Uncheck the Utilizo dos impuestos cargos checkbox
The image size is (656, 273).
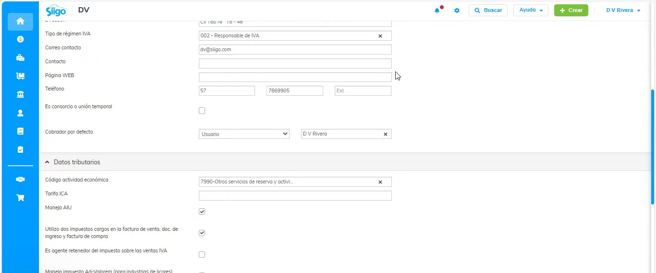click(x=202, y=233)
